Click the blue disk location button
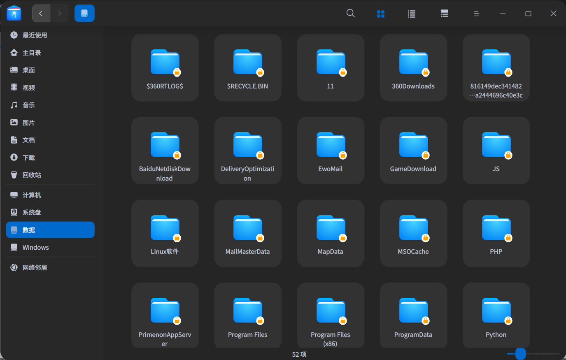Image resolution: width=566 pixels, height=360 pixels. click(x=84, y=14)
